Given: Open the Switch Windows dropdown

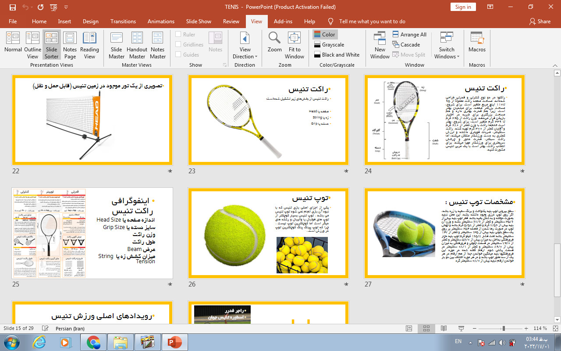Looking at the screenshot, I should [x=447, y=44].
